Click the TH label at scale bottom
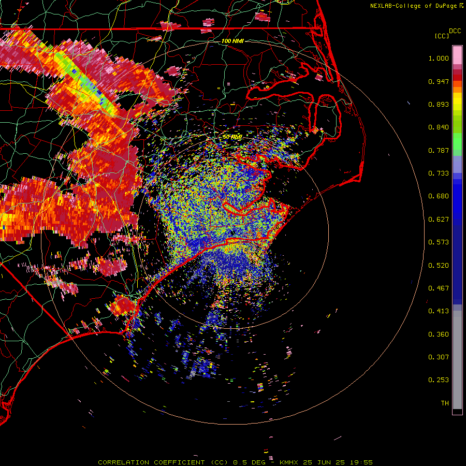The height and width of the screenshot is (466, 466). [445, 403]
